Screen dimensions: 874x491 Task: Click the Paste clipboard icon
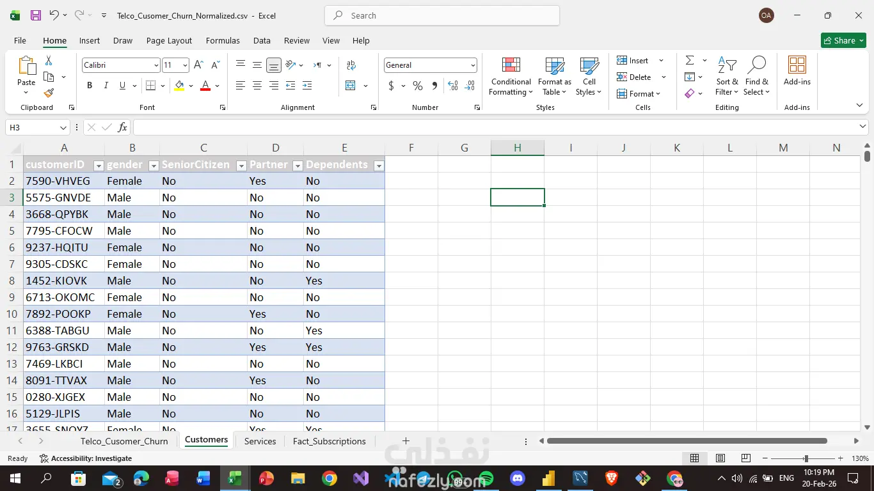pyautogui.click(x=26, y=66)
